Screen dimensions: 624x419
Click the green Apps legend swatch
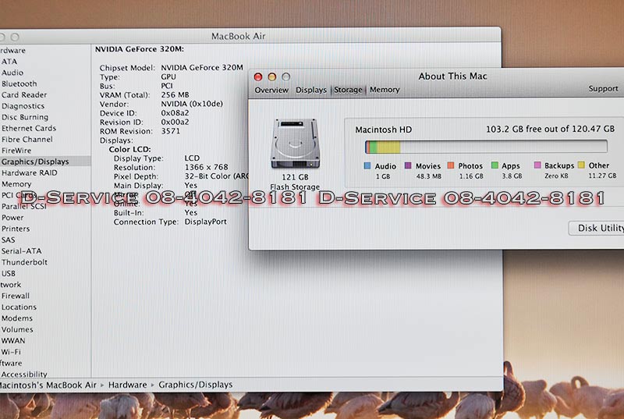[x=495, y=165]
